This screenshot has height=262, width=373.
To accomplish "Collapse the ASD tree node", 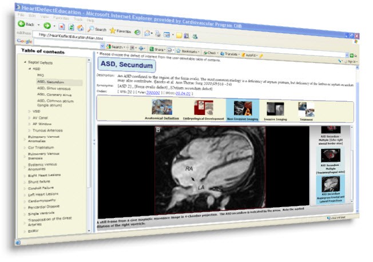I will click(x=30, y=69).
